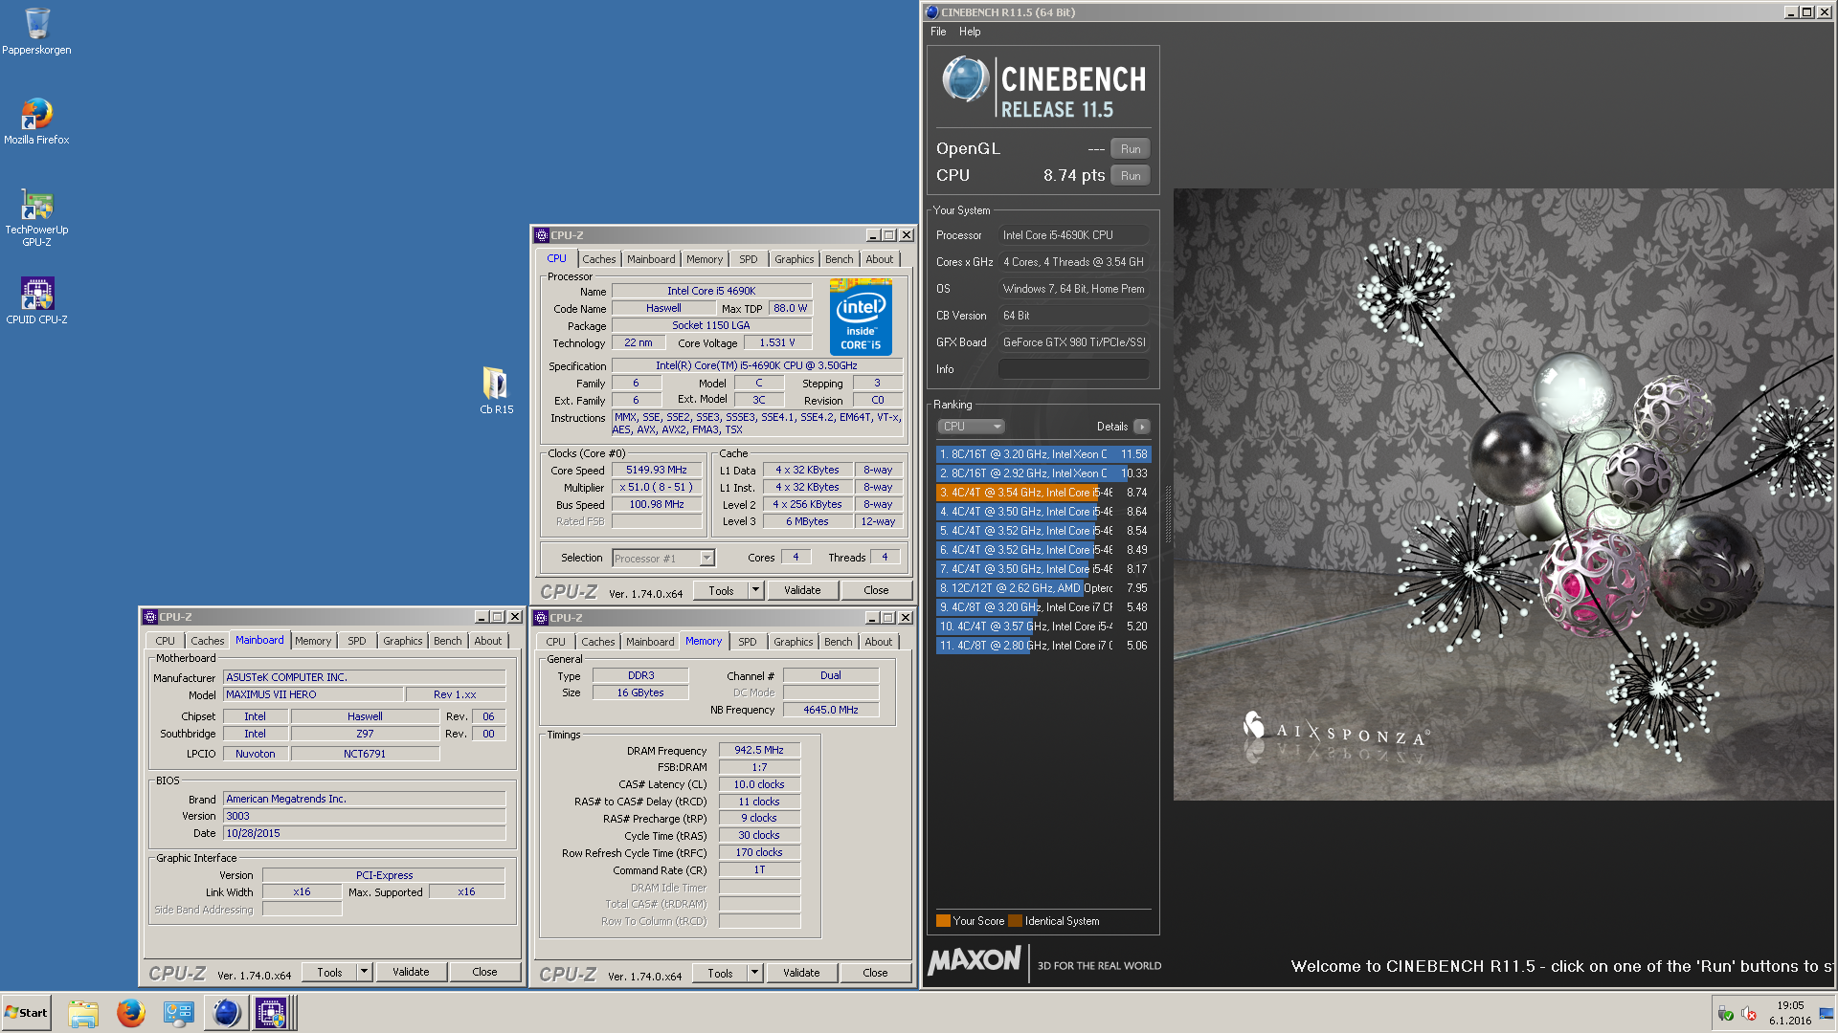Select the CPUID CPU-Z desktop shortcut
1838x1033 pixels.
(36, 300)
